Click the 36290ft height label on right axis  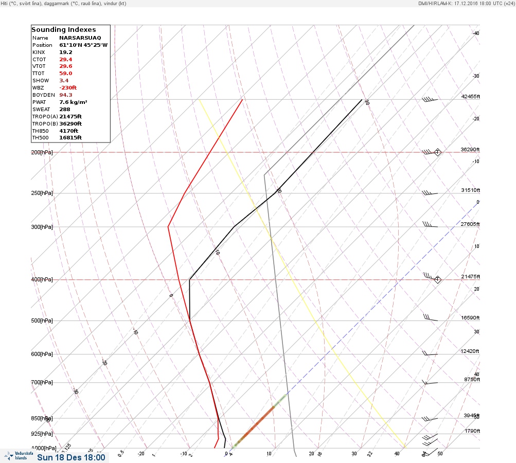pyautogui.click(x=470, y=149)
